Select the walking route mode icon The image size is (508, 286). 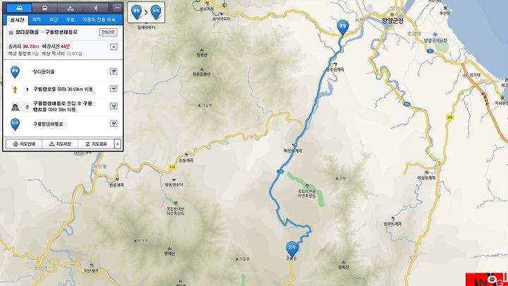[x=95, y=8]
